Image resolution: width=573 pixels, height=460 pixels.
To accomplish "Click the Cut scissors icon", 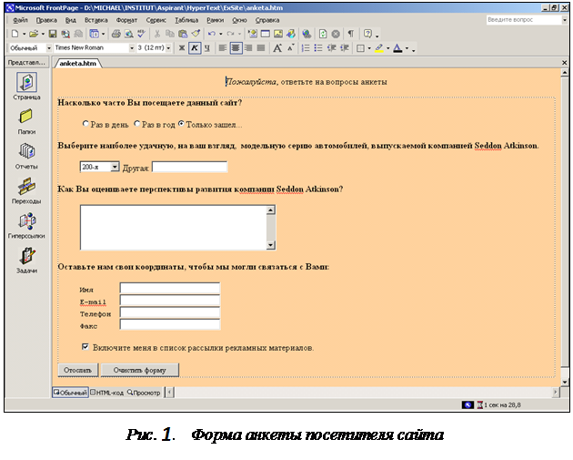I will [x=157, y=34].
